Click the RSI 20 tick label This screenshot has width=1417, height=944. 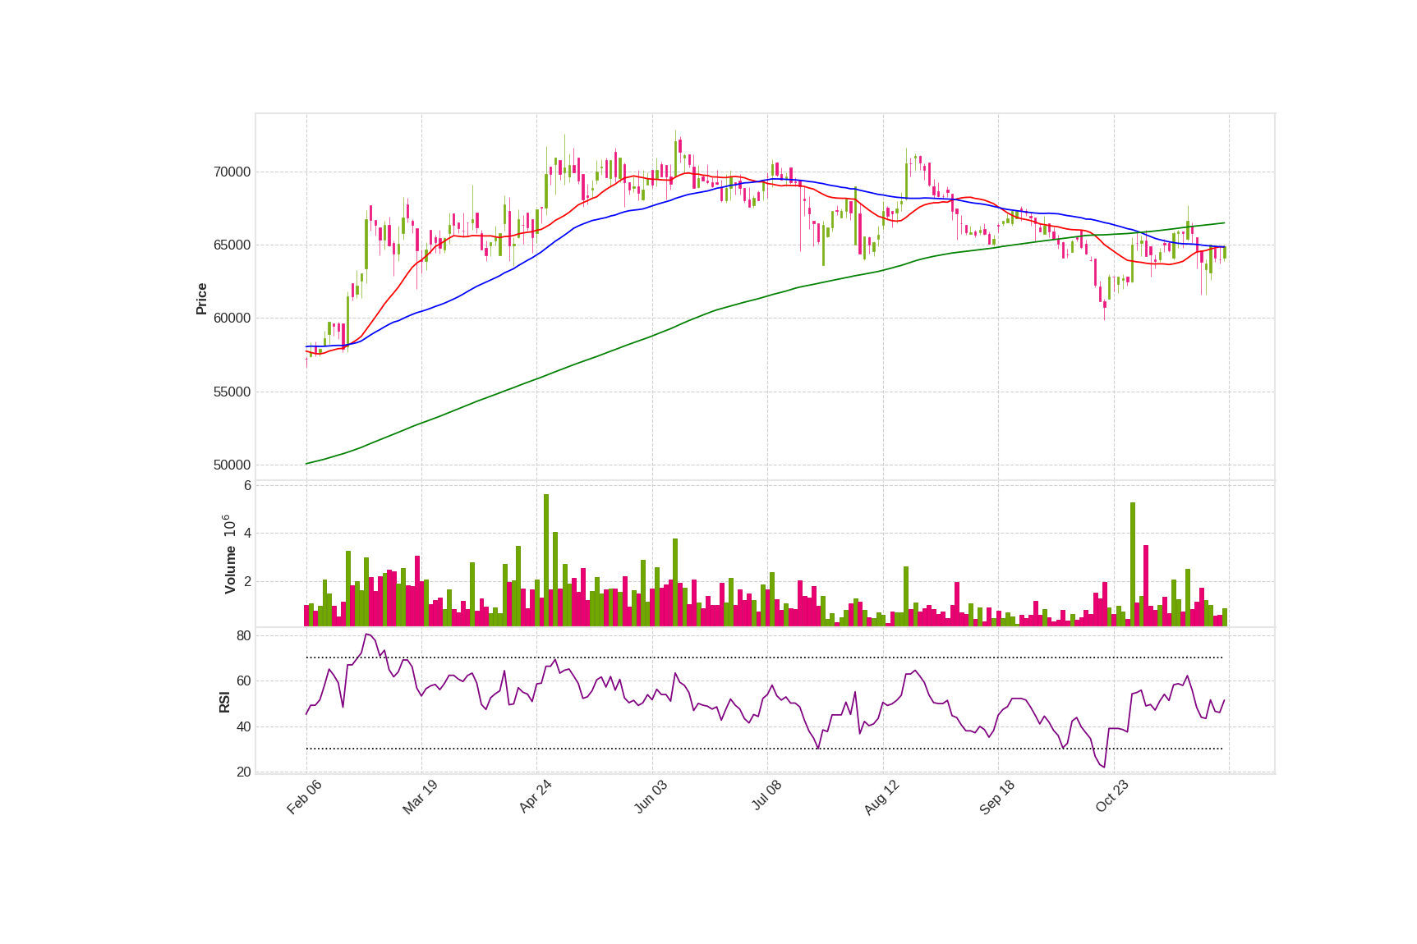(x=244, y=772)
